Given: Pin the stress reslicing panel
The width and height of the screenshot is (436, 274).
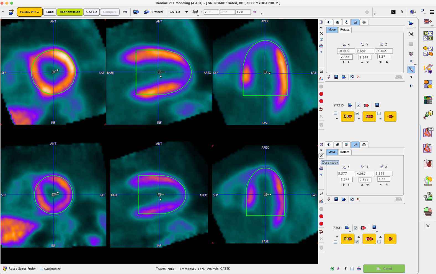Looking at the screenshot, I should point(329,77).
